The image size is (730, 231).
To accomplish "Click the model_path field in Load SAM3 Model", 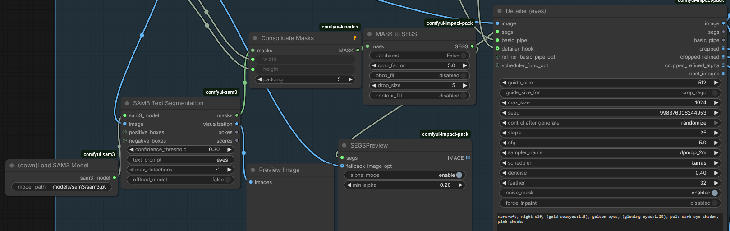I will 62,187.
